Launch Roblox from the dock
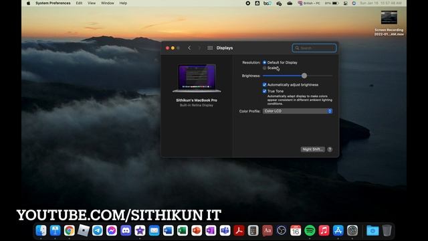 (x=83, y=230)
